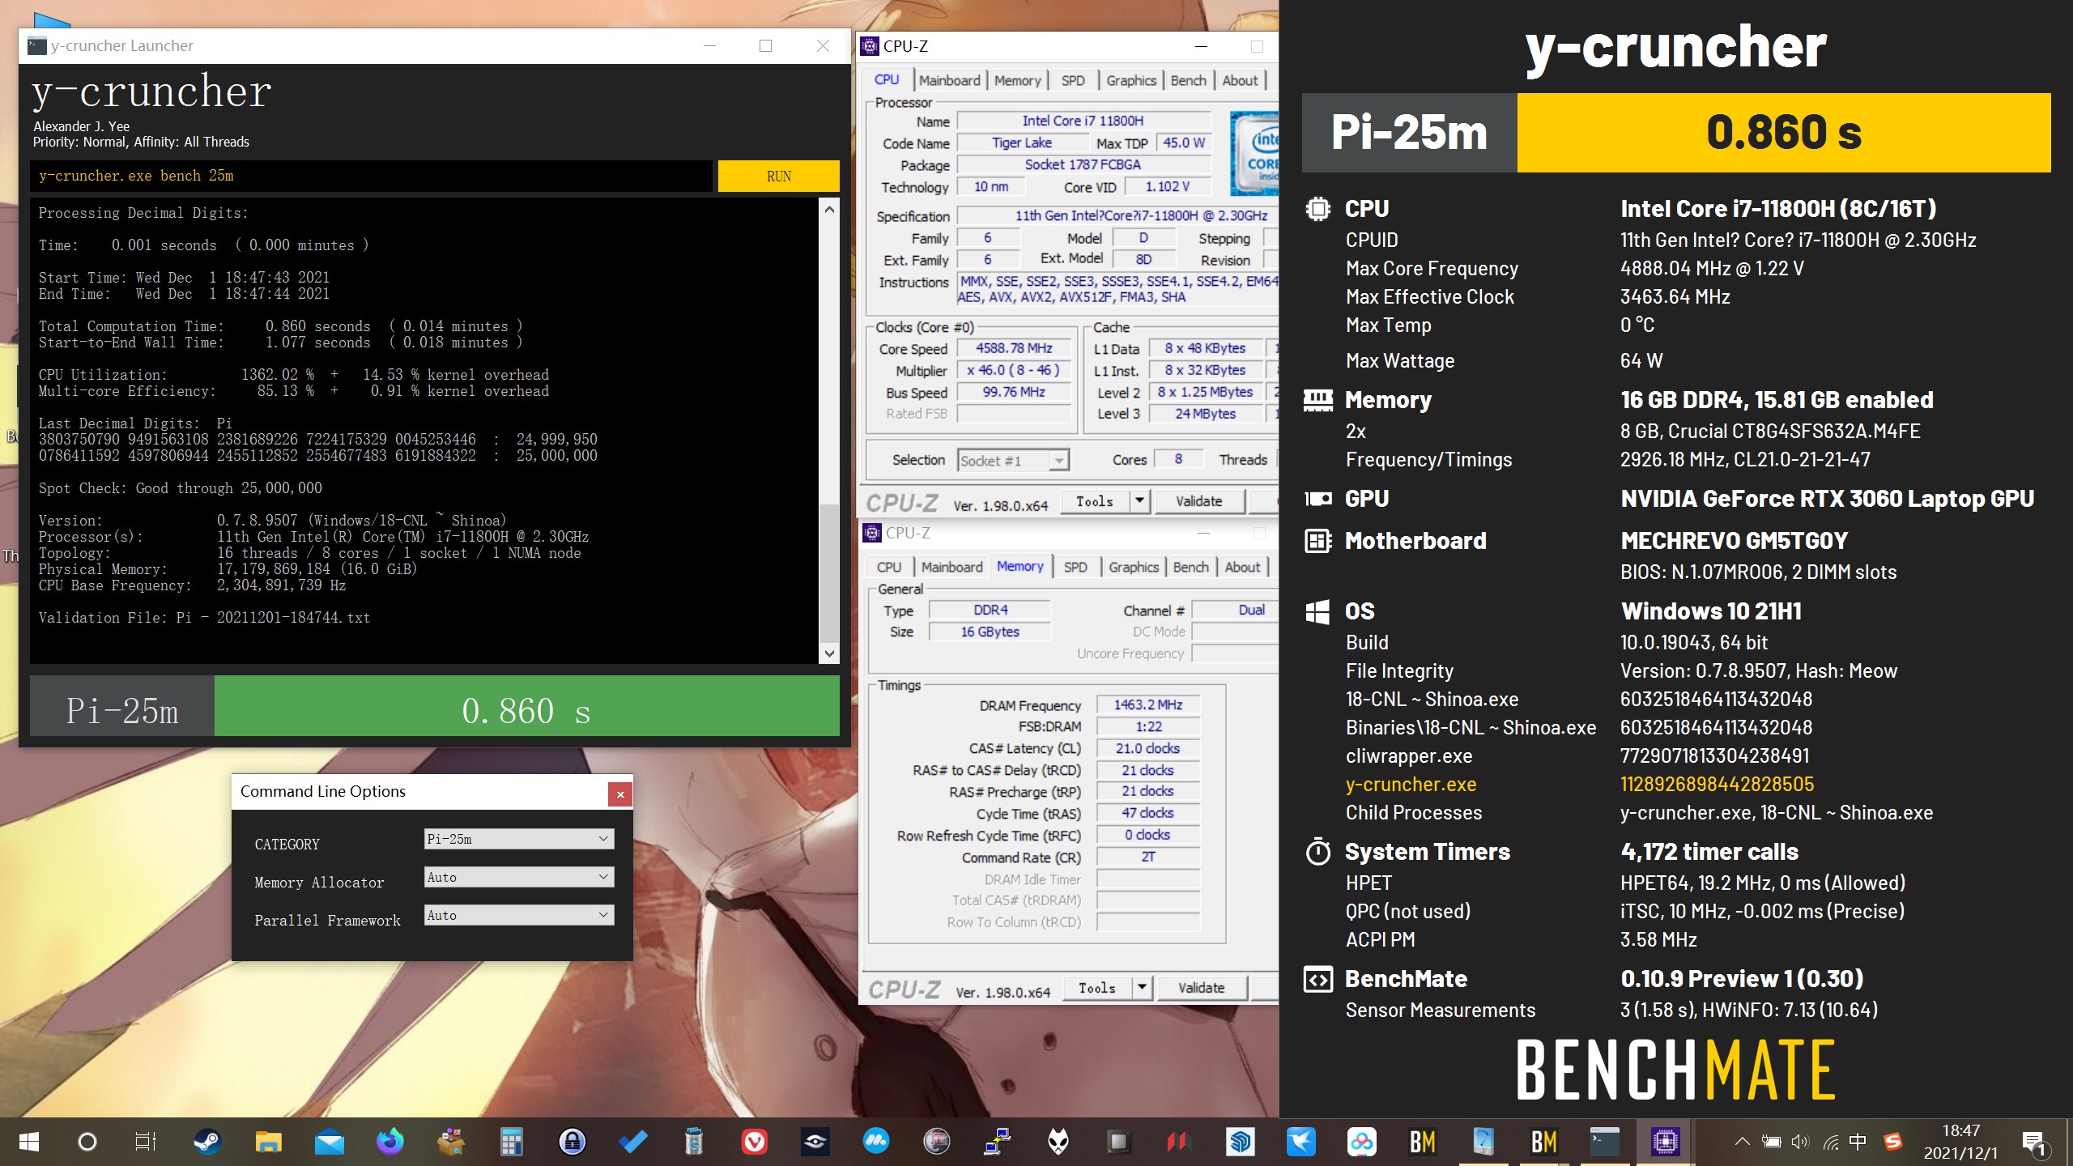
Task: Close the Command Line Options panel
Action: pos(620,794)
